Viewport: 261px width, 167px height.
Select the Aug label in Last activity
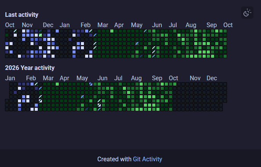[x=191, y=25]
